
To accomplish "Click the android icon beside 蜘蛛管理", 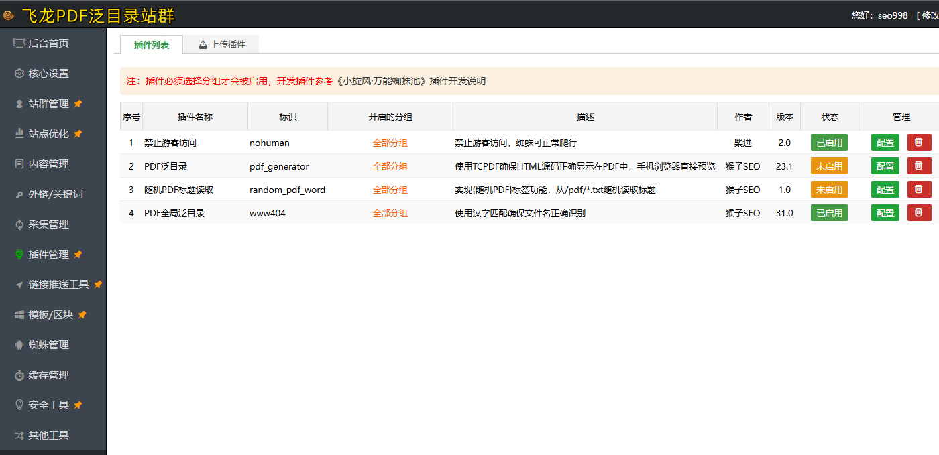I will coord(19,344).
